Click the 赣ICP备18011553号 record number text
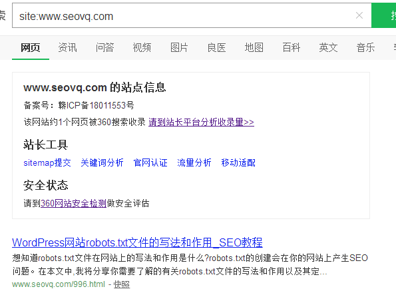Screen dimensions: 396x297 [96, 105]
